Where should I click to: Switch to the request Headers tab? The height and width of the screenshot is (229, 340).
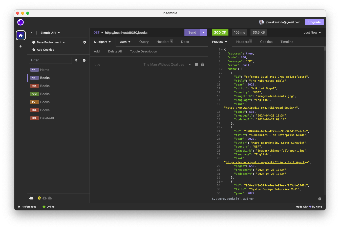pos(165,42)
